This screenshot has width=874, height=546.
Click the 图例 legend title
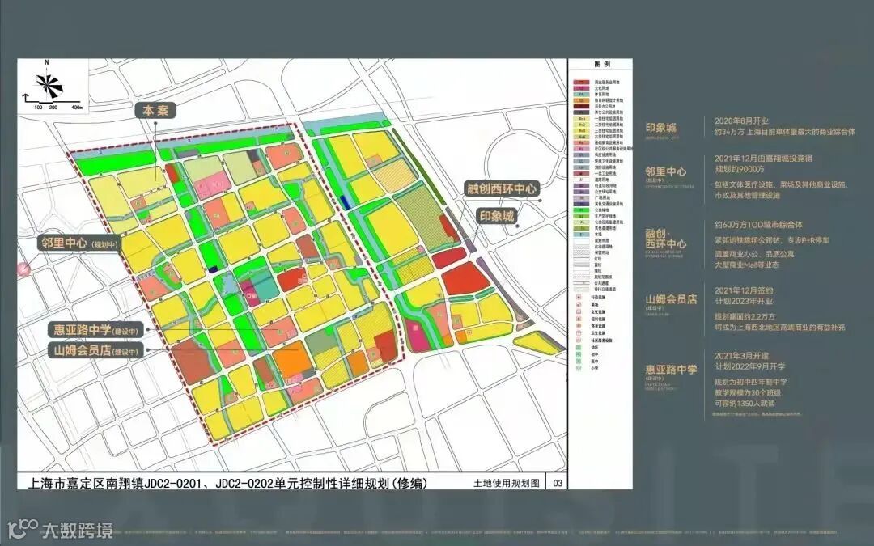(x=603, y=65)
